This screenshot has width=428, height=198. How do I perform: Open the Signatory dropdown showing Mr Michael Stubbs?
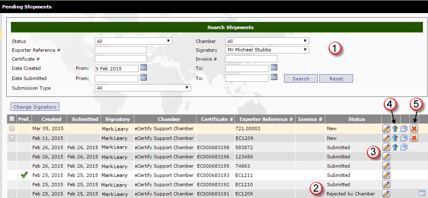click(267, 50)
